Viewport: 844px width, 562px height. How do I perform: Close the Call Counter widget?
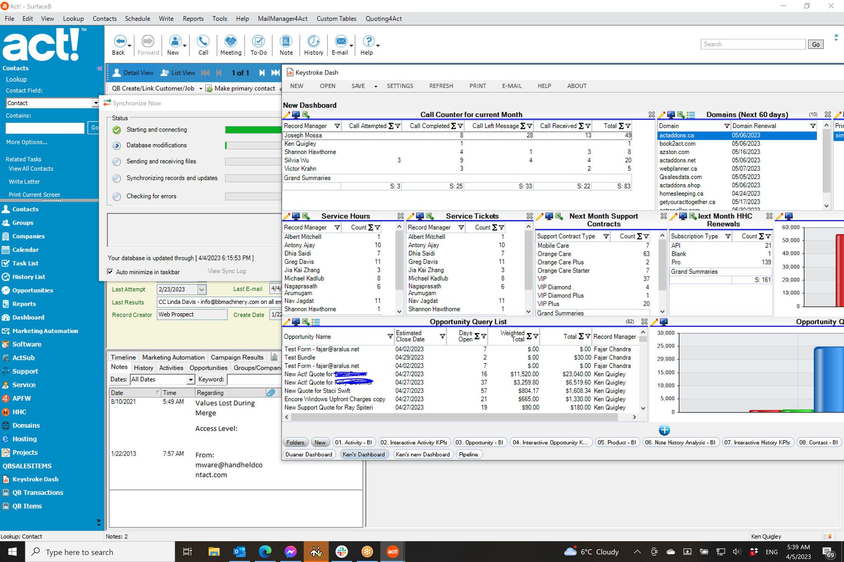coord(652,114)
